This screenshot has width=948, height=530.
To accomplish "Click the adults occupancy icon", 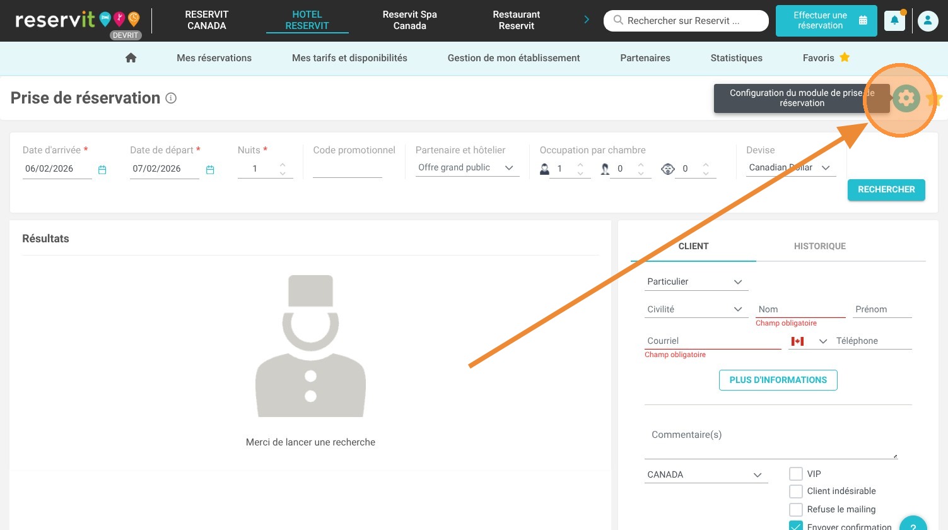I will 545,168.
